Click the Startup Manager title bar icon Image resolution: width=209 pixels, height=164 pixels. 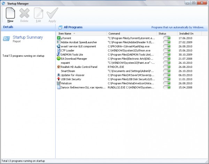point(3,3)
